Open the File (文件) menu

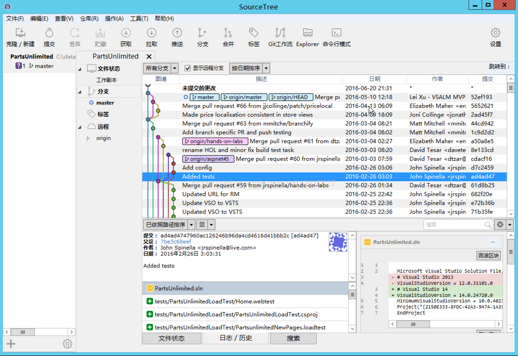(15, 19)
